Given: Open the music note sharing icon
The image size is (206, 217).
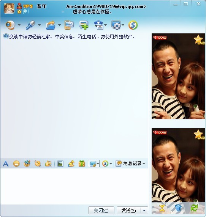Looking at the screenshot, I should [71, 164].
